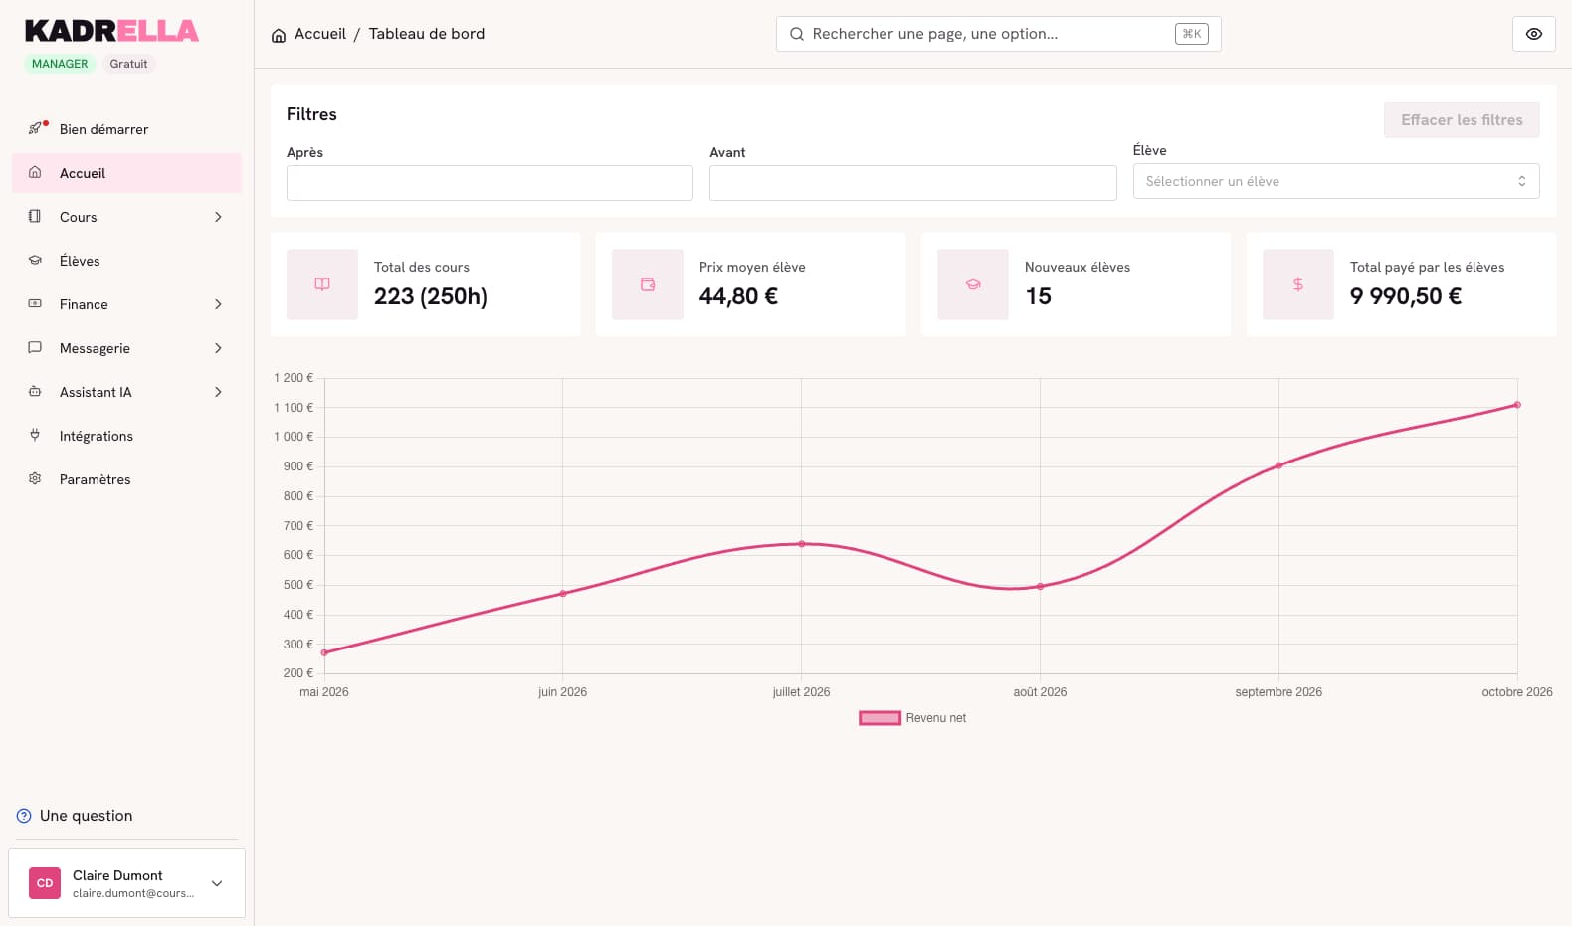This screenshot has height=926, width=1572.
Task: Expand the Finance submenu chevron
Action: tap(218, 304)
